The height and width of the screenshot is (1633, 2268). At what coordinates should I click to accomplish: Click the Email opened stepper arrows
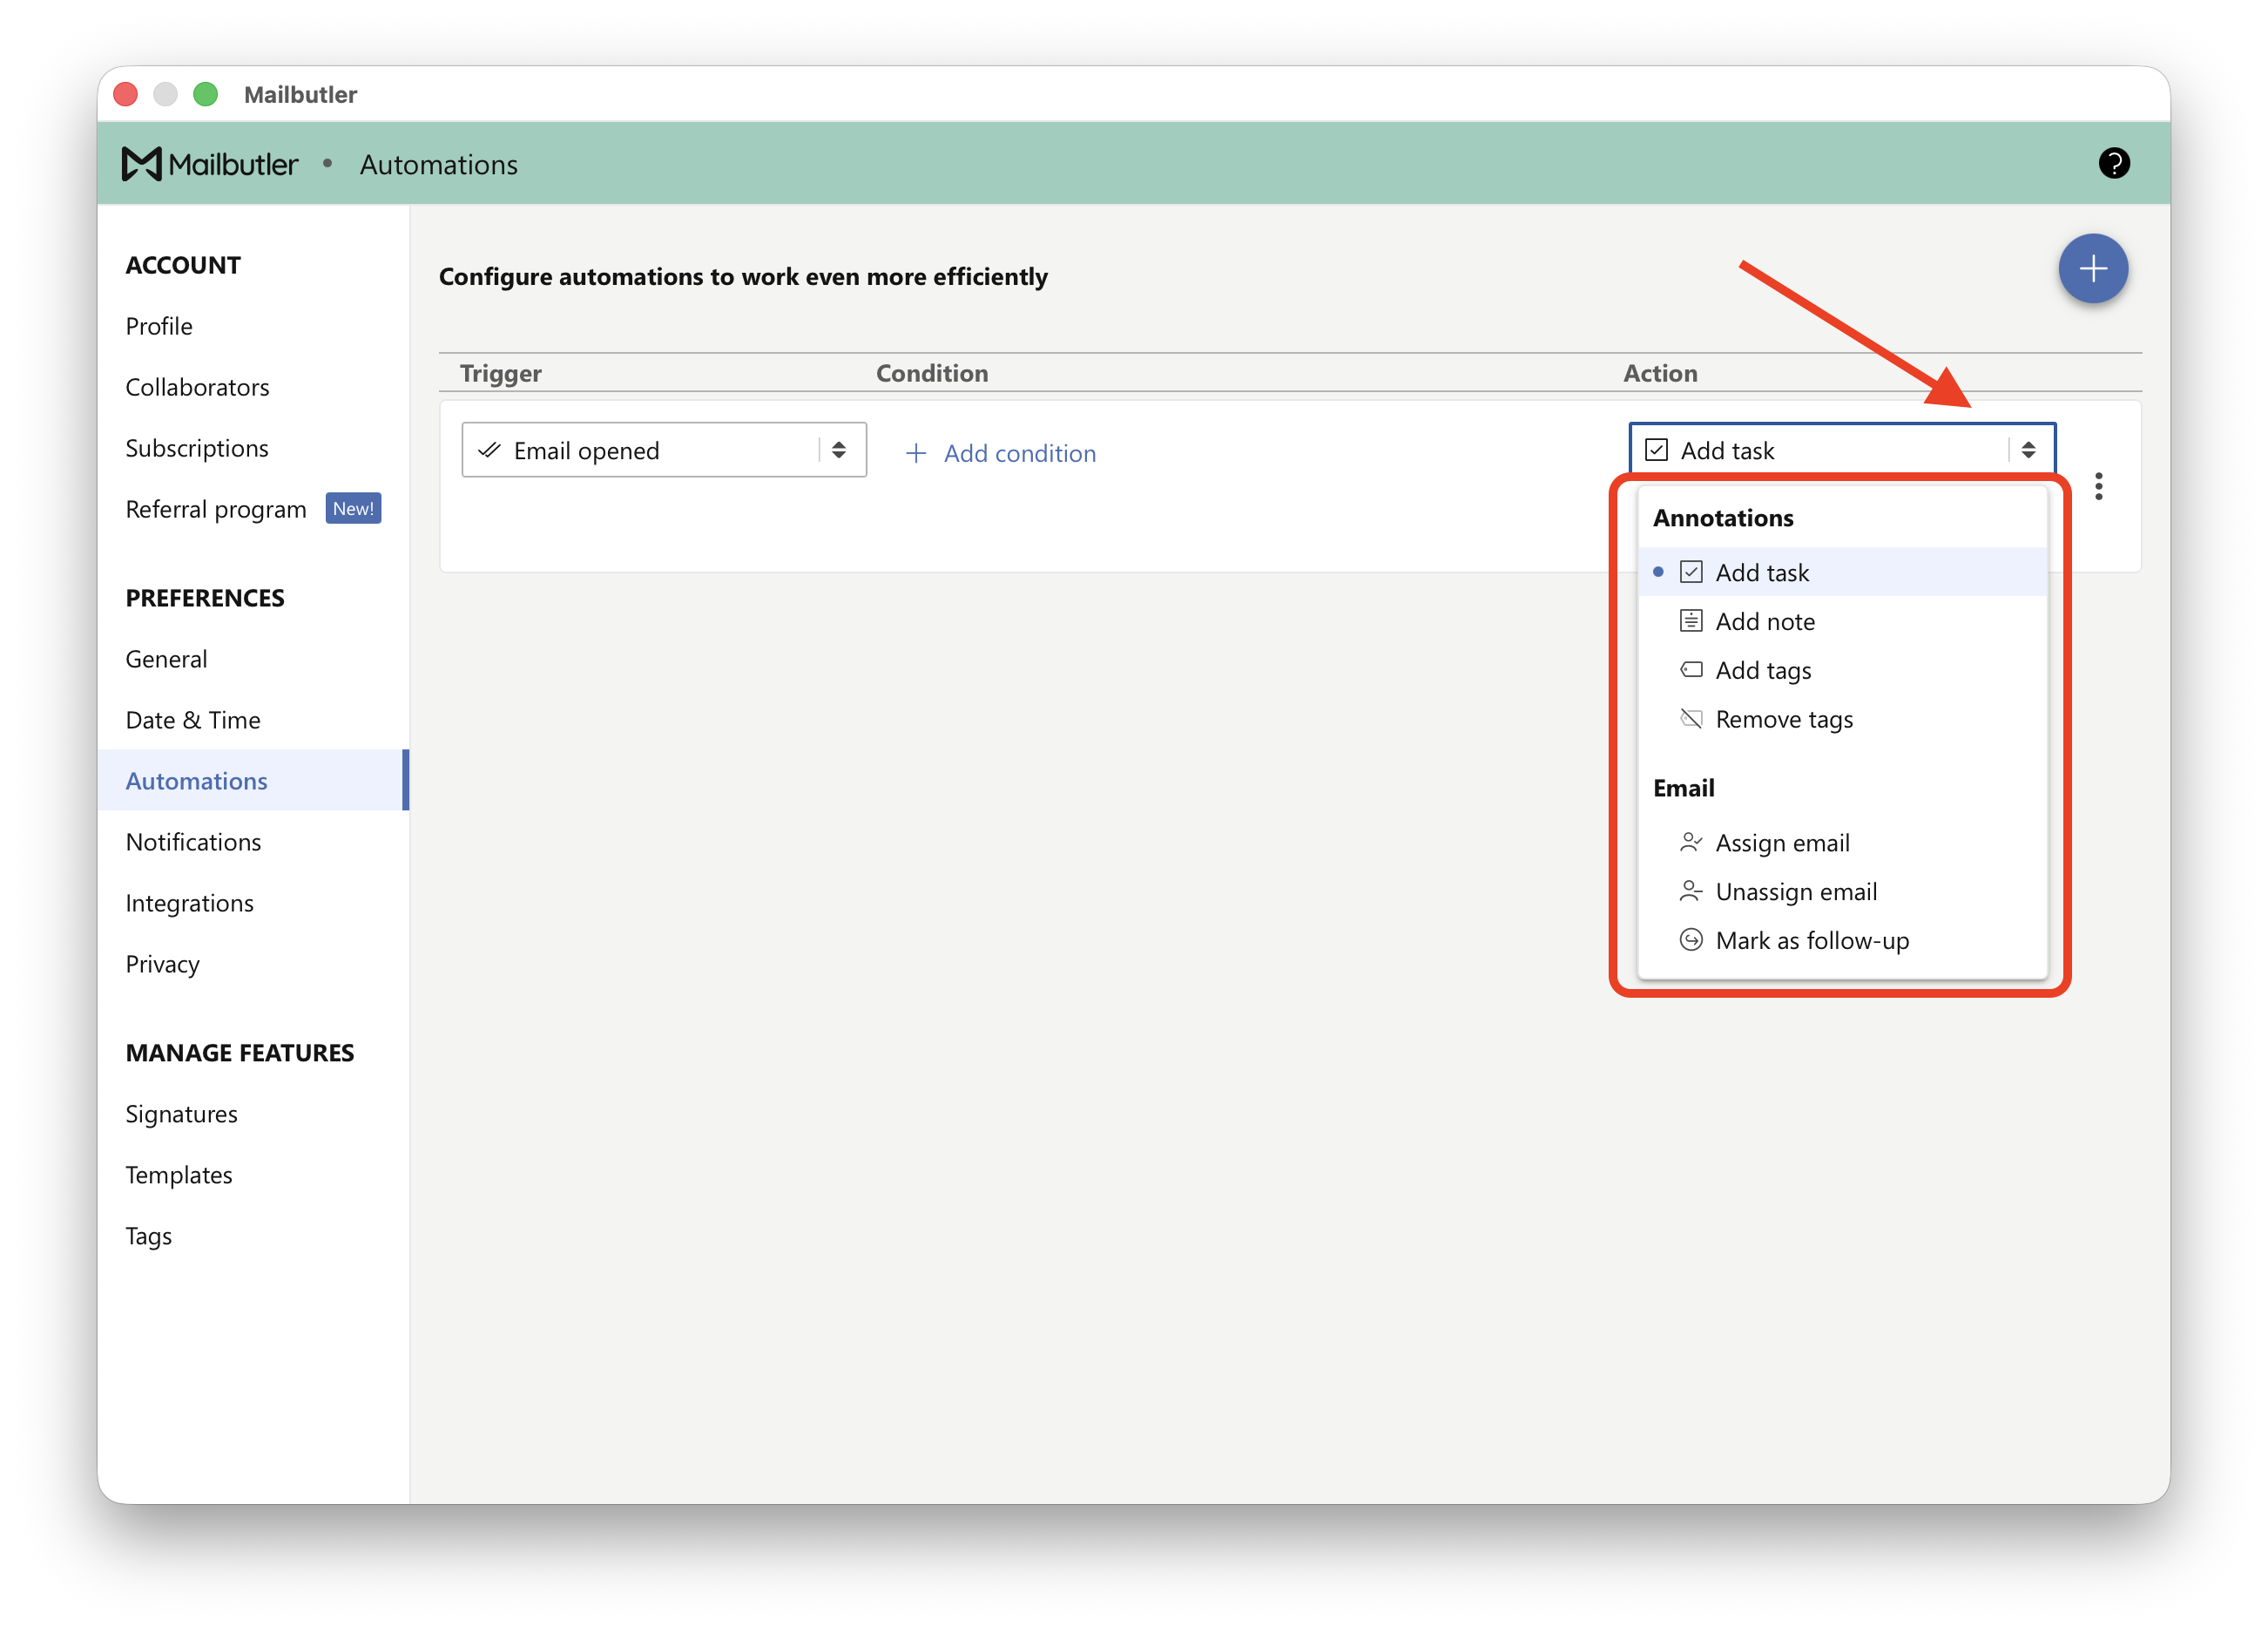[839, 451]
